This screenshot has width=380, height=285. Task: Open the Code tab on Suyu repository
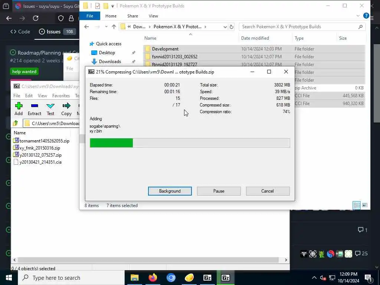20,32
